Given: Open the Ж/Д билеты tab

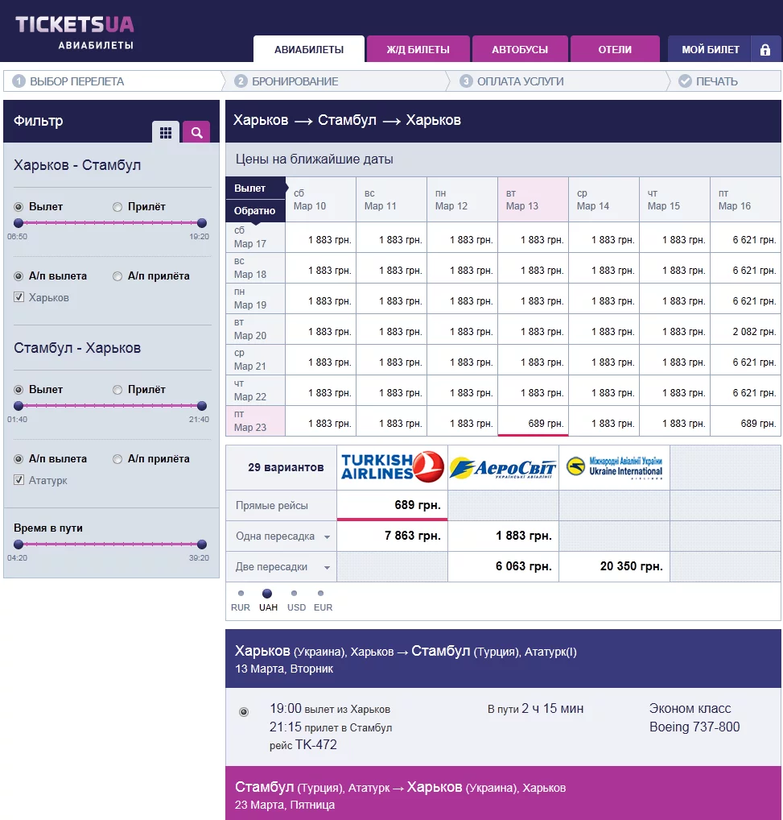Looking at the screenshot, I should [x=418, y=49].
